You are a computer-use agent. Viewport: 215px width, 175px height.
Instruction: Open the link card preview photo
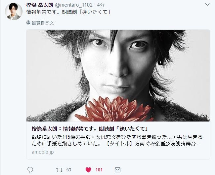(118, 76)
